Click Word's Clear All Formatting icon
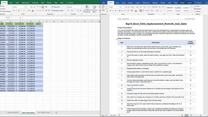This screenshot has width=208, height=117. pos(137,7)
